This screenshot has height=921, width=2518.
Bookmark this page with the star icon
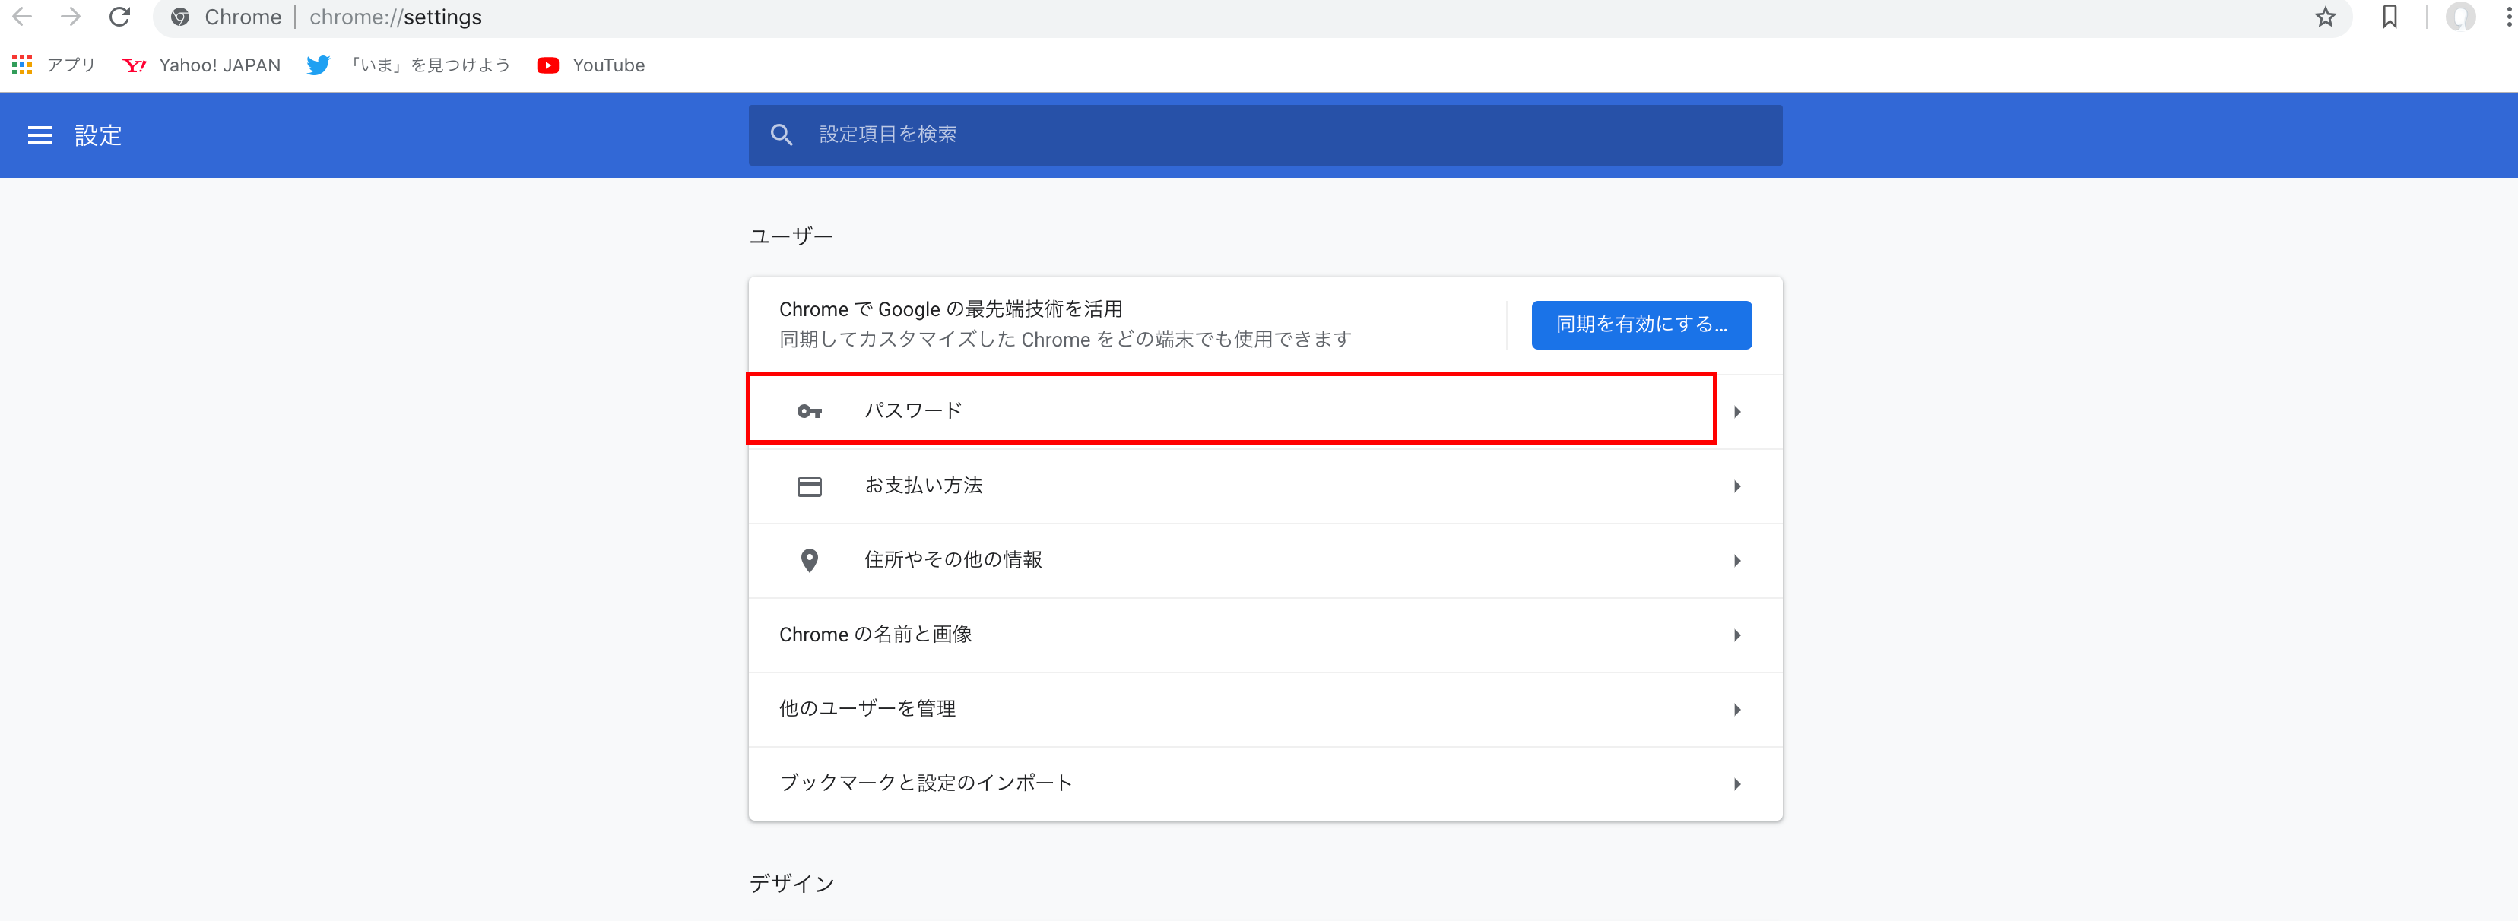click(2326, 17)
